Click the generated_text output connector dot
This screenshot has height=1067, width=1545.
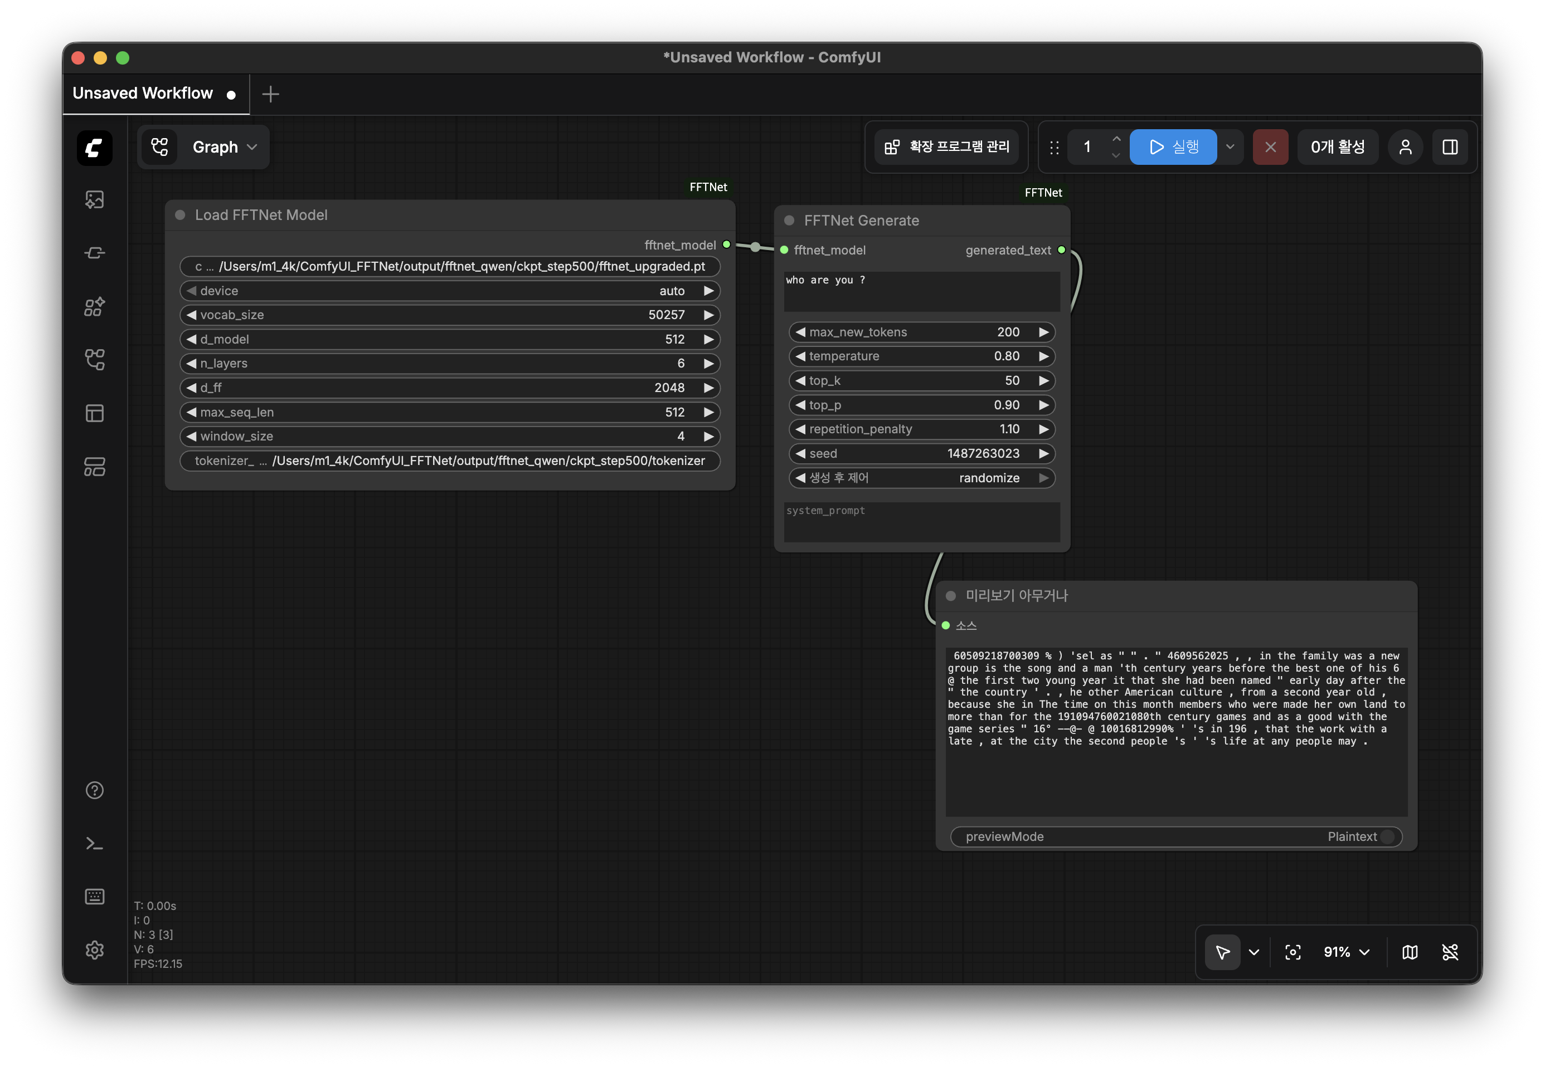(x=1061, y=250)
